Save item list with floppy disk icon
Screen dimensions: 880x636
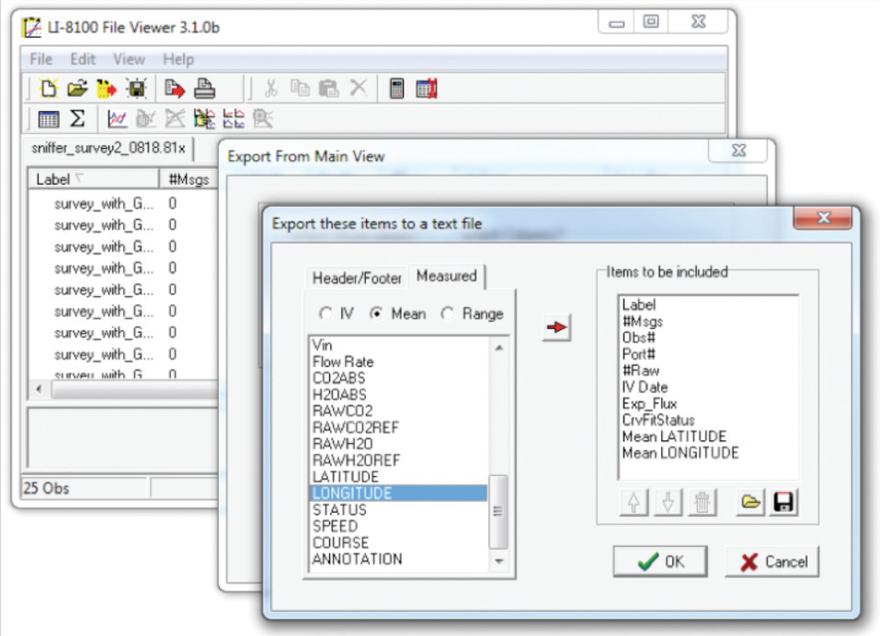click(x=784, y=502)
